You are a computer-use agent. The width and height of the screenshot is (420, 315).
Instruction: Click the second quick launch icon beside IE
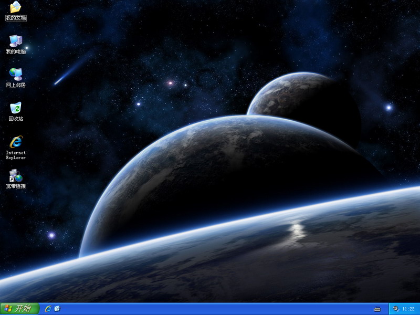57,309
